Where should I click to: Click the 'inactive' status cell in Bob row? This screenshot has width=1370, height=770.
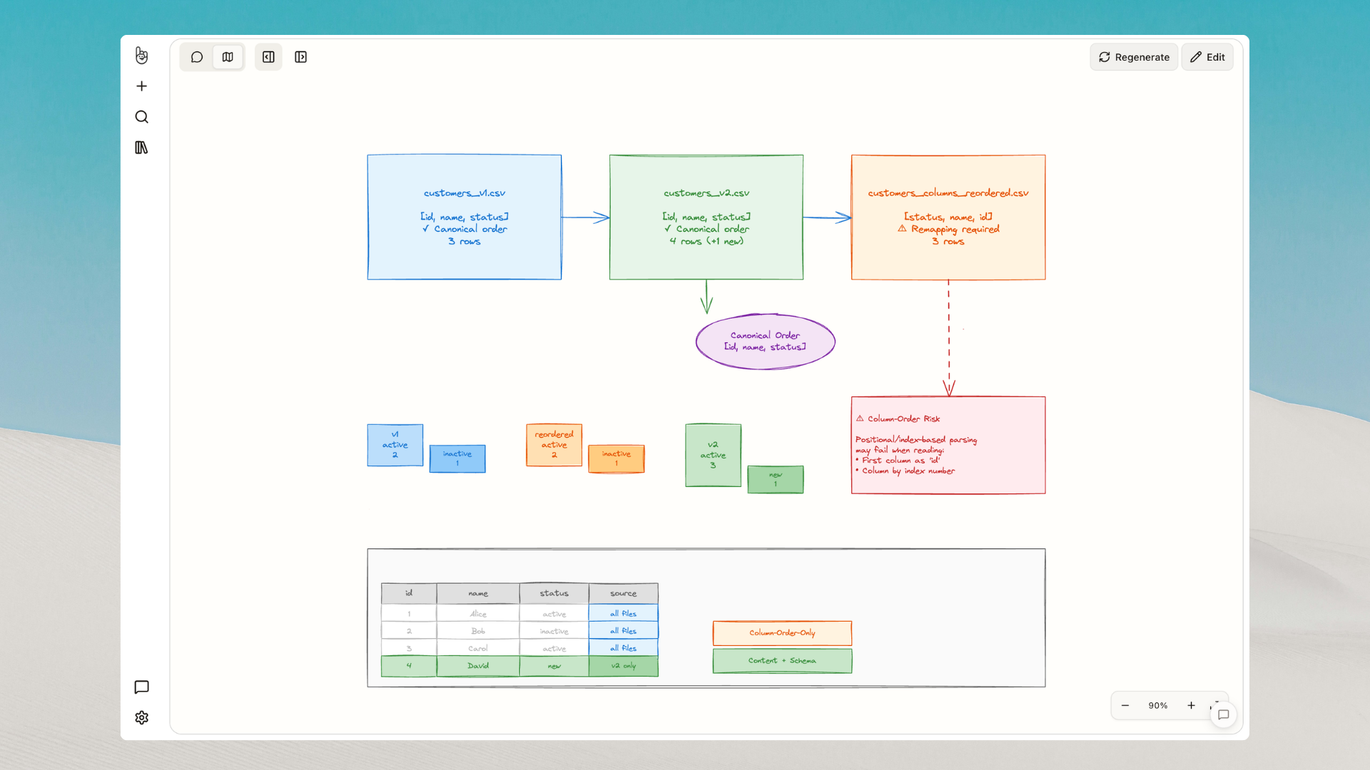click(554, 631)
